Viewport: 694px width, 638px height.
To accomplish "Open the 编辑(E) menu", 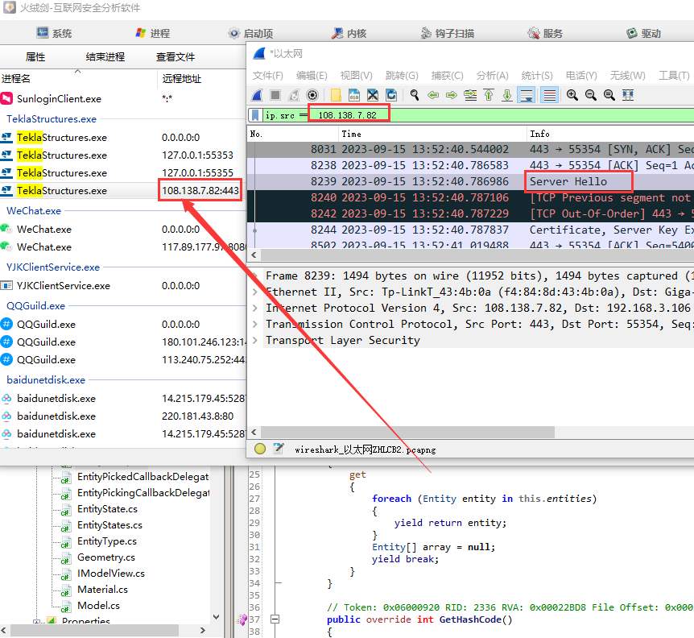I will click(x=312, y=76).
